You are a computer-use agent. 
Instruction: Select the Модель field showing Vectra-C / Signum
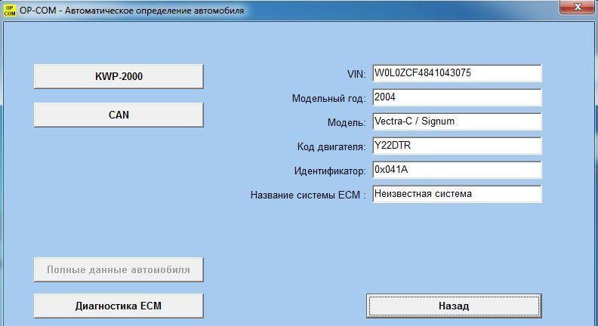pos(457,121)
